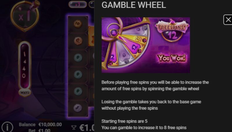Viewport: 232px width, 132px height.
Task: Click the Freespins 12 badge in the image
Action: (172, 30)
